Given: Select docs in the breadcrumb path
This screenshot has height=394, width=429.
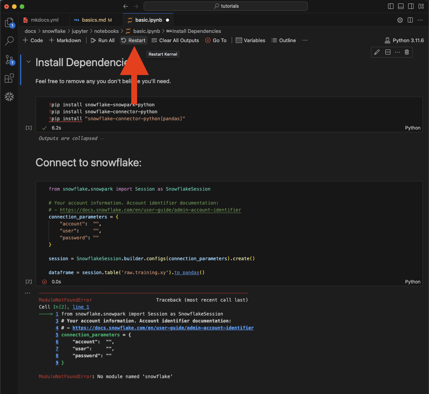Looking at the screenshot, I should pos(31,31).
